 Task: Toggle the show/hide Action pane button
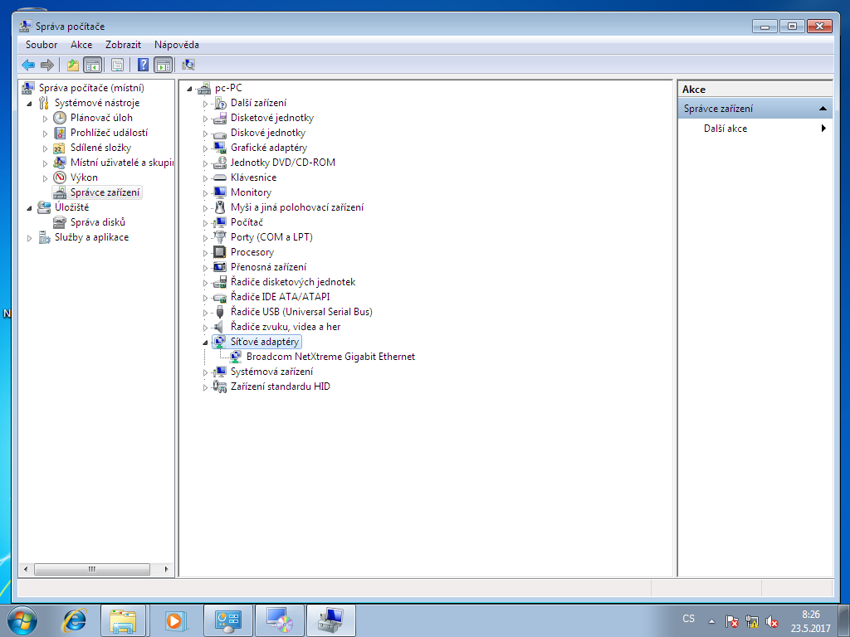tap(164, 65)
